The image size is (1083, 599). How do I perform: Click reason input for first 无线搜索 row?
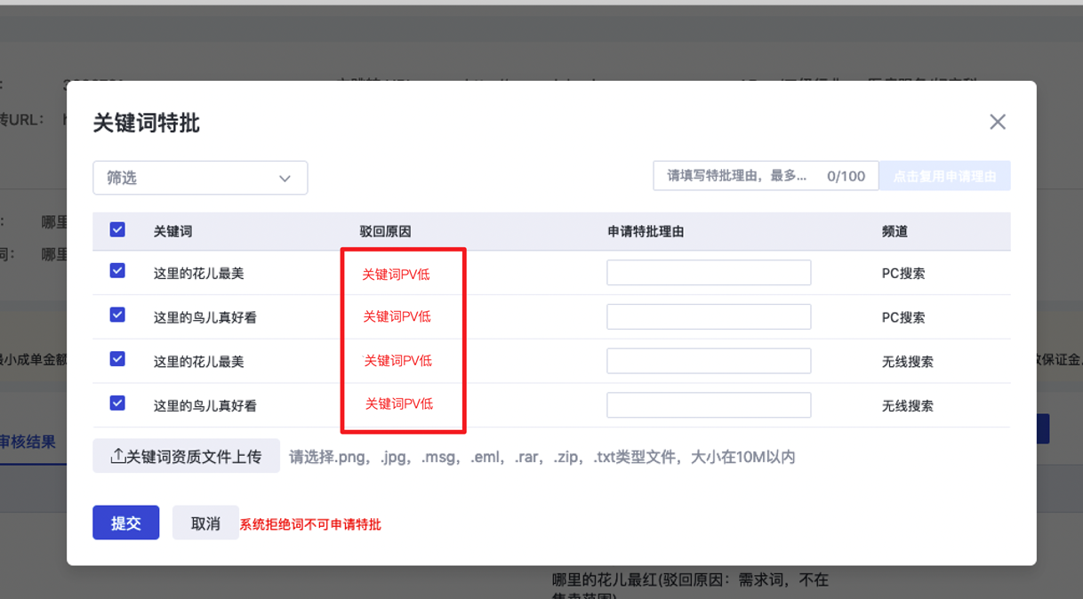point(708,361)
